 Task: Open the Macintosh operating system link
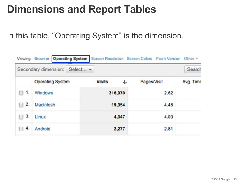coord(45,105)
